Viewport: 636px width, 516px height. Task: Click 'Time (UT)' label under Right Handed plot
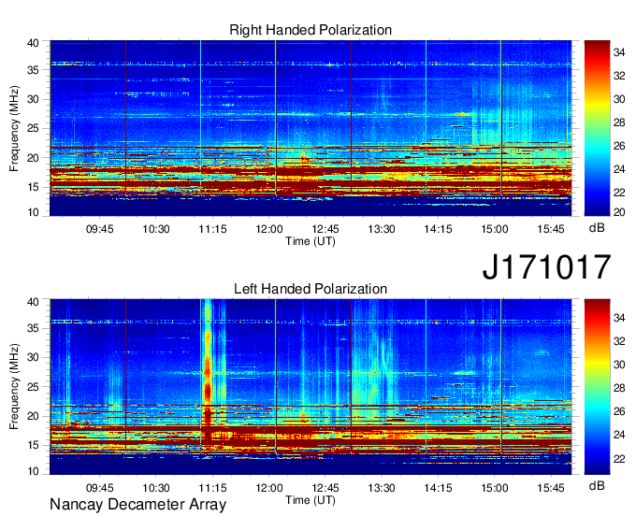311,241
